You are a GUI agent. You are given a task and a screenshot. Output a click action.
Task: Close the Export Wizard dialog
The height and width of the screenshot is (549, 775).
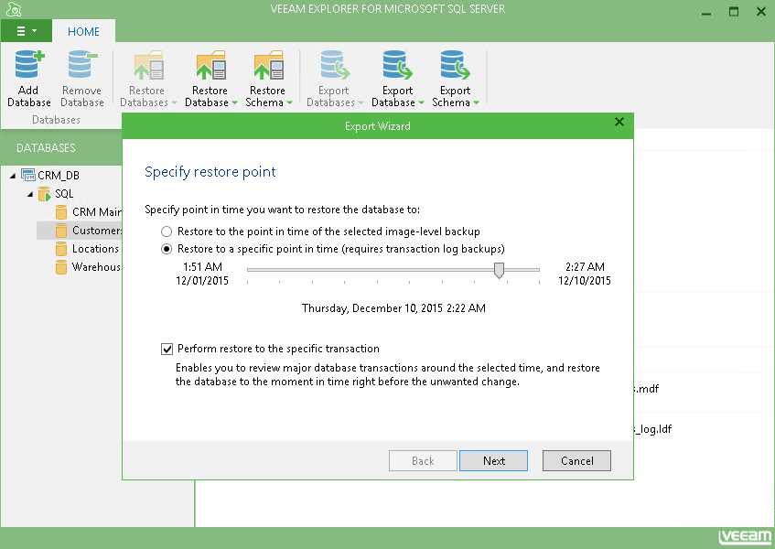pos(619,122)
